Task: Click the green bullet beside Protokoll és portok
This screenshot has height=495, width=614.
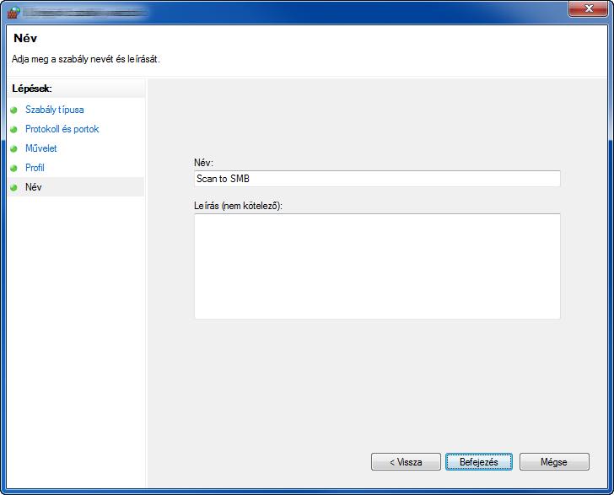Action: 13,129
